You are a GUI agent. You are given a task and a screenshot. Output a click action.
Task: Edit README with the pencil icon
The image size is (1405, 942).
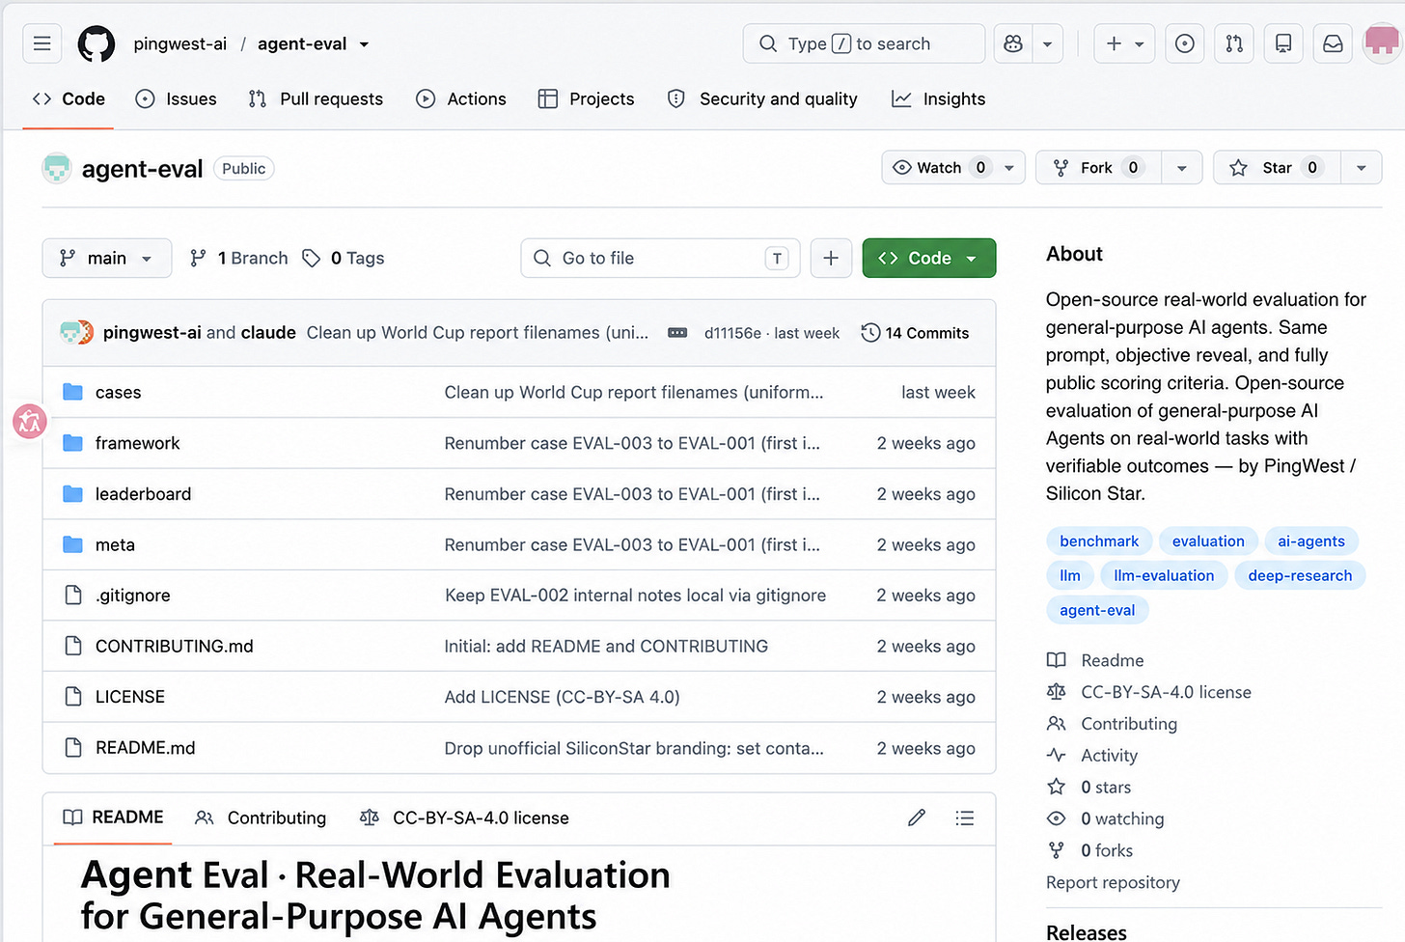pyautogui.click(x=917, y=818)
